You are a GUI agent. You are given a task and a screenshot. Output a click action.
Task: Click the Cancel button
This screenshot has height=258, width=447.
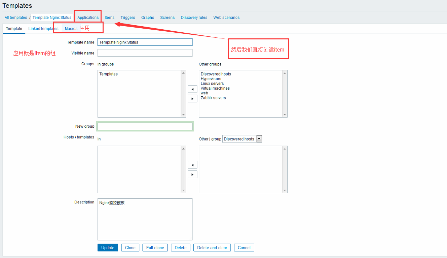244,248
